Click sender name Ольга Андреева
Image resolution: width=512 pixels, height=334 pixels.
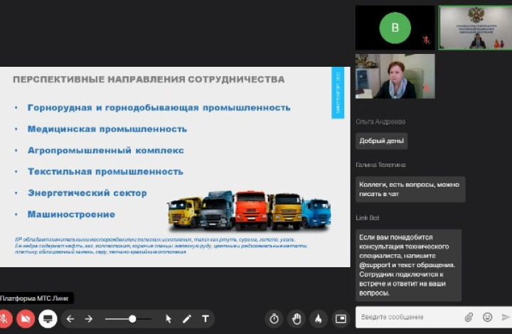[x=380, y=122]
